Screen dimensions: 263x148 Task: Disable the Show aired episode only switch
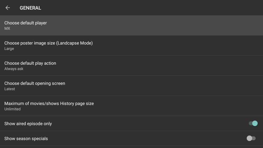pyautogui.click(x=253, y=123)
